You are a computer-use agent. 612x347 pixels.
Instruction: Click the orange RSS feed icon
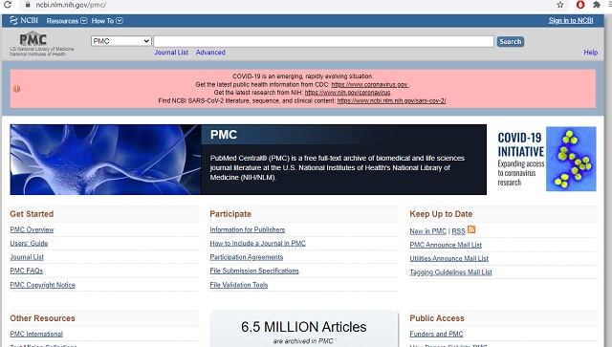(471, 229)
